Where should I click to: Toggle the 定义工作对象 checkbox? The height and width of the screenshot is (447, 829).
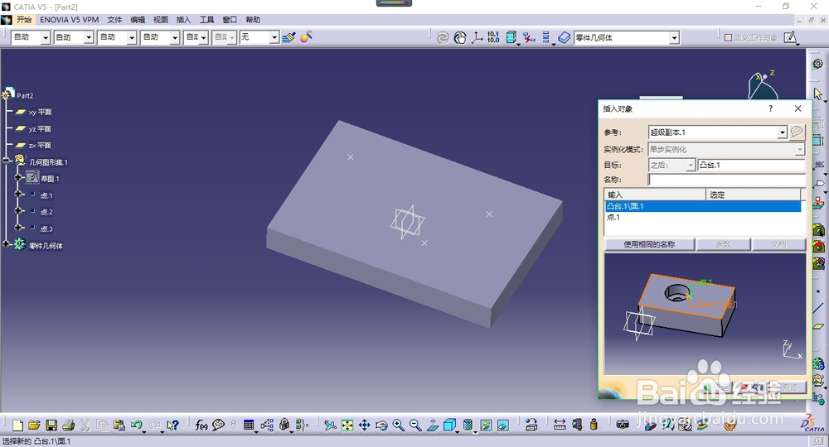coord(728,38)
